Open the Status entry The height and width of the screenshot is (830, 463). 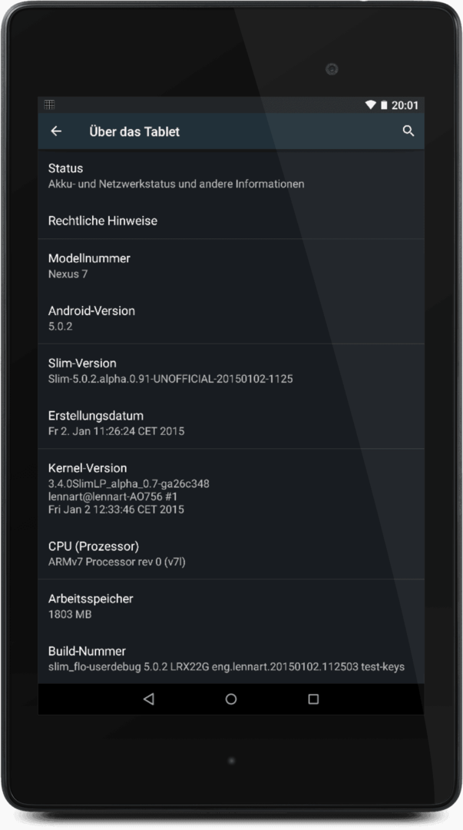click(231, 176)
